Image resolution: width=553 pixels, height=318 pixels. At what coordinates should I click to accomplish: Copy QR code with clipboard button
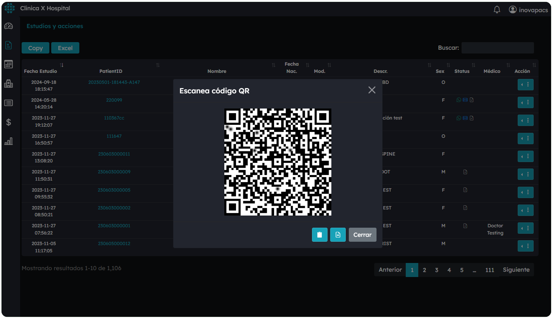[320, 235]
